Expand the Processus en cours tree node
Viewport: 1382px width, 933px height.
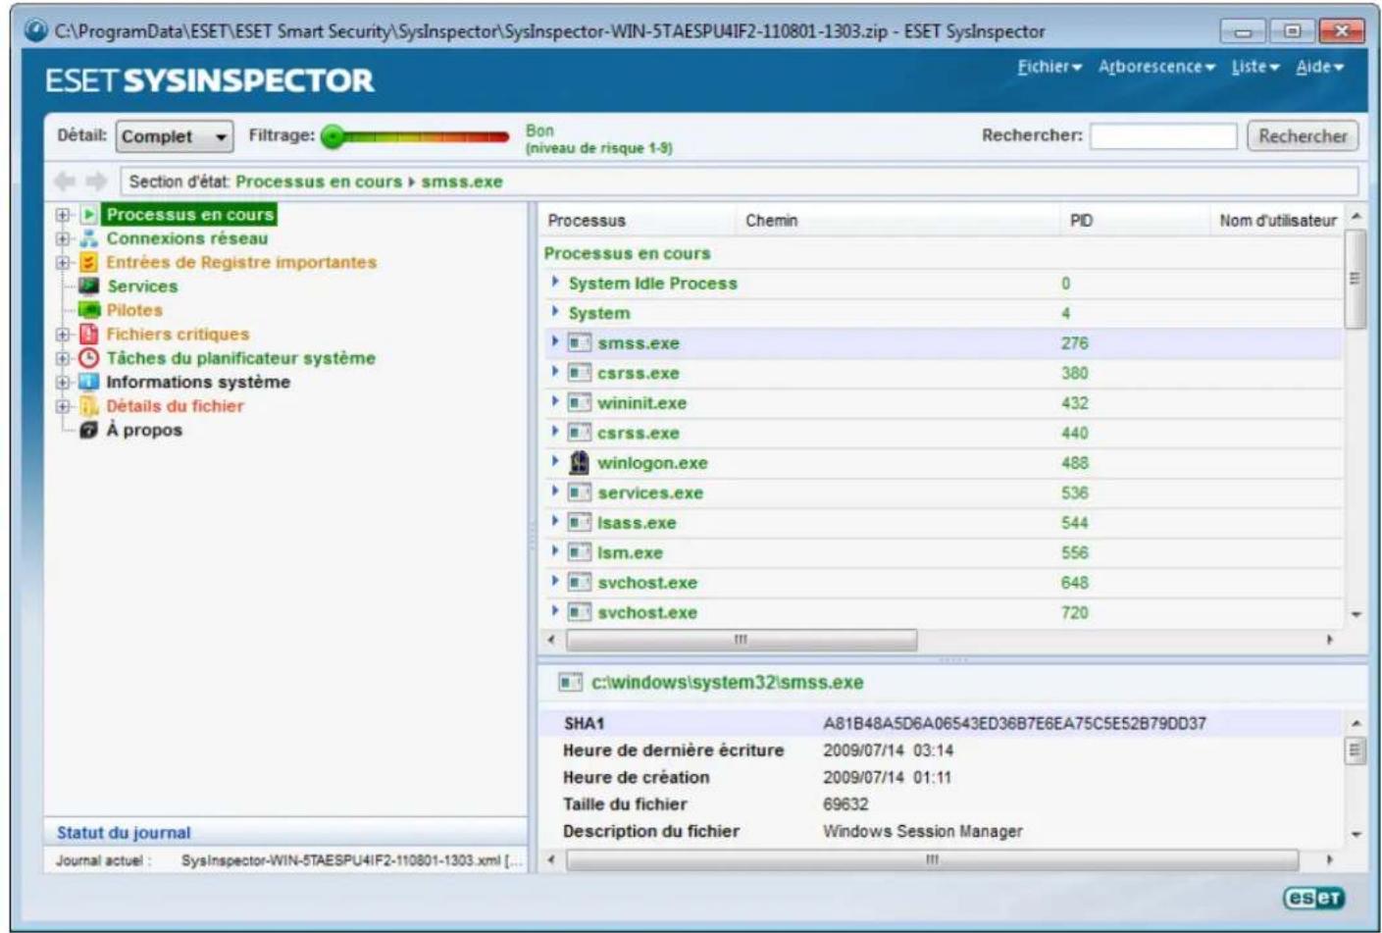63,214
